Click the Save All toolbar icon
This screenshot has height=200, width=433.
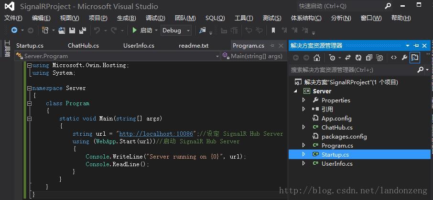(x=83, y=30)
